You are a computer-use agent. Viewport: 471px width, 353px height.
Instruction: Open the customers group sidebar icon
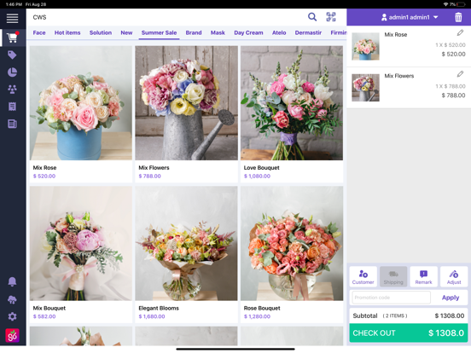coord(12,90)
